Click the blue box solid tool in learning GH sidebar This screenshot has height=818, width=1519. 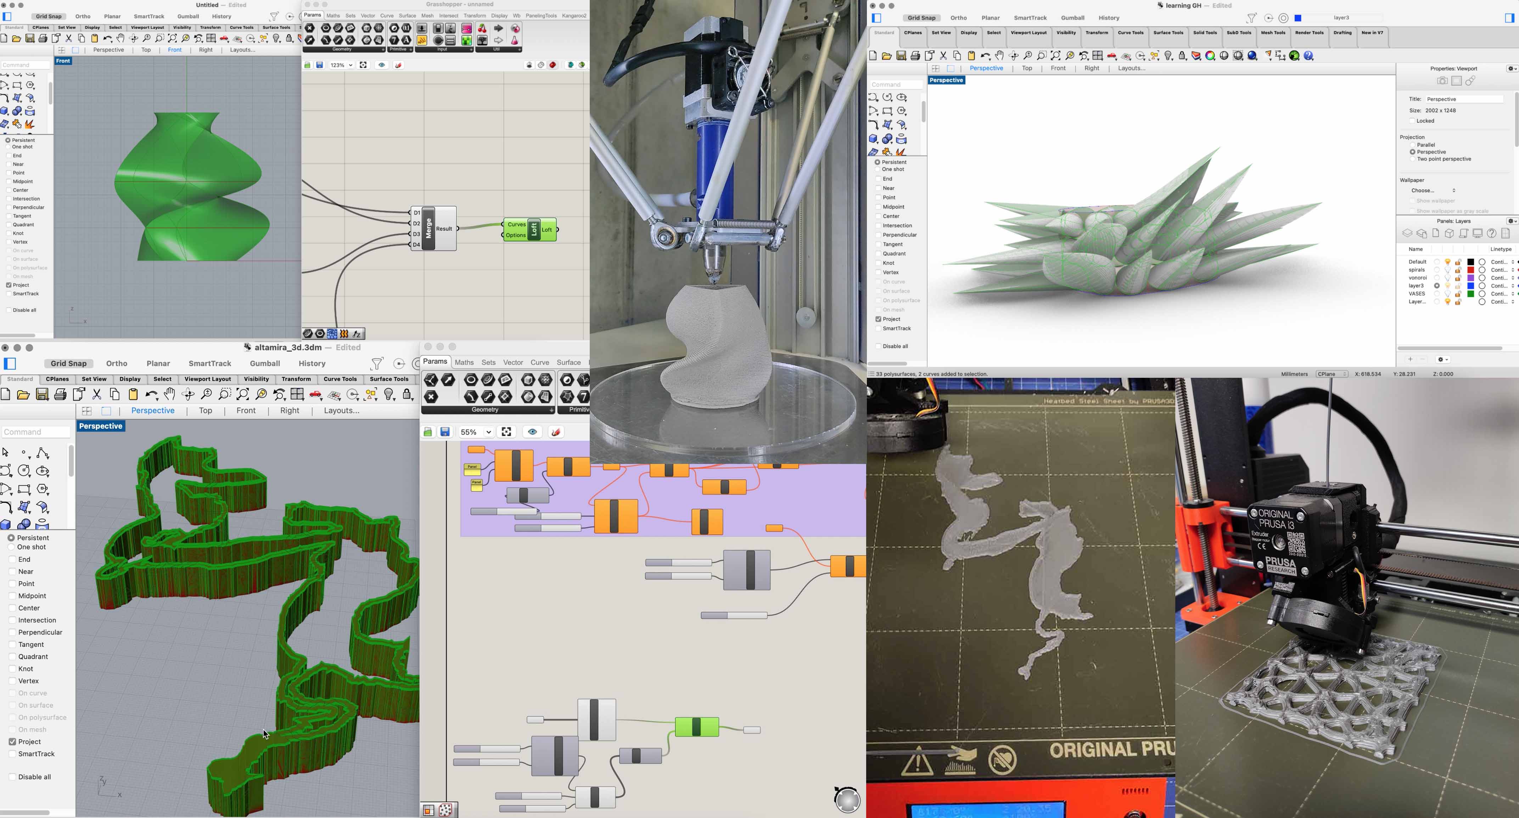pos(873,139)
